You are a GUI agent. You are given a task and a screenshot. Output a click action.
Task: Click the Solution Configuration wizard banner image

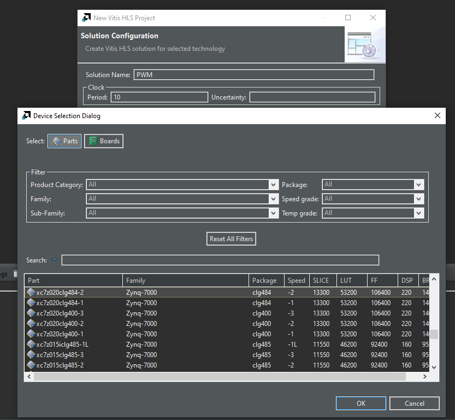point(365,44)
